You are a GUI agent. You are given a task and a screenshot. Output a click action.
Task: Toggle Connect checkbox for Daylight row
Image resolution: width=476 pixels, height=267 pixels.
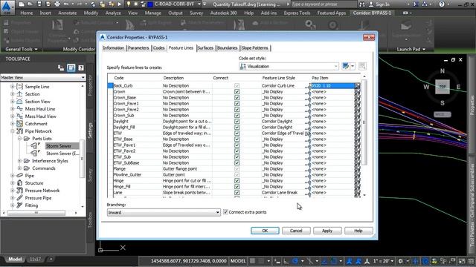point(237,122)
